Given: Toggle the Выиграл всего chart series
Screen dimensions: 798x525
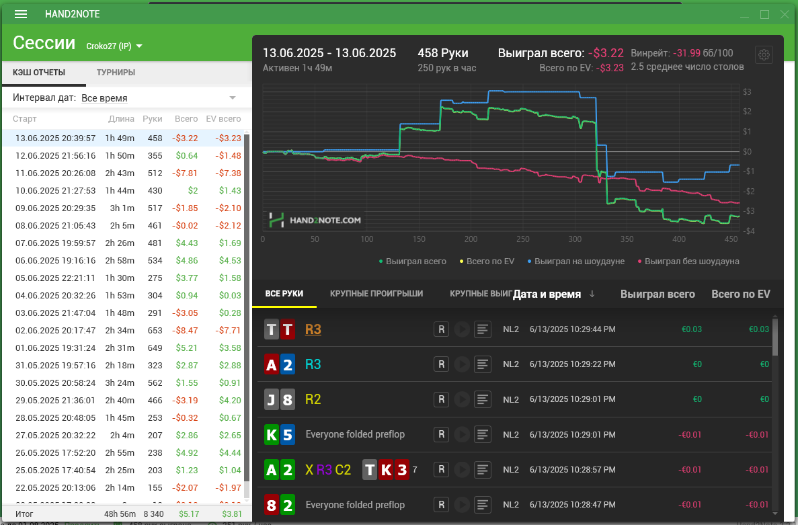Looking at the screenshot, I should coord(413,261).
